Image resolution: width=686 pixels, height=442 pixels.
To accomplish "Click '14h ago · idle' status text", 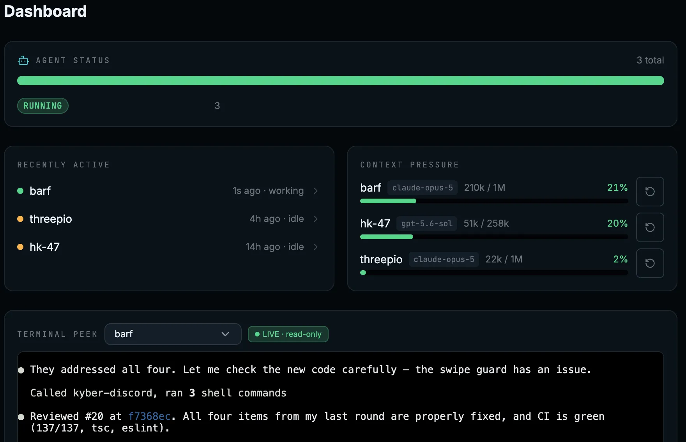I will (275, 247).
